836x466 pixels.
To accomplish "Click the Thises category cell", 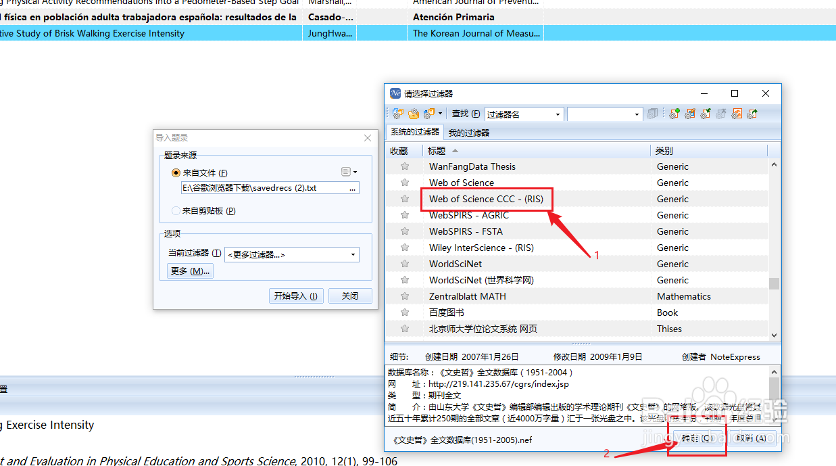I will tap(669, 329).
